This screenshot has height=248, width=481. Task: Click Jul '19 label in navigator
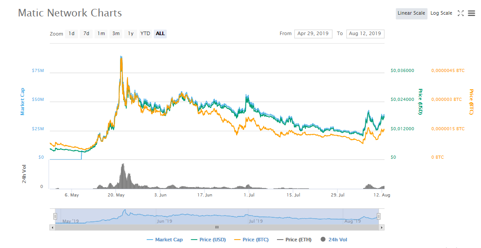tap(256, 221)
